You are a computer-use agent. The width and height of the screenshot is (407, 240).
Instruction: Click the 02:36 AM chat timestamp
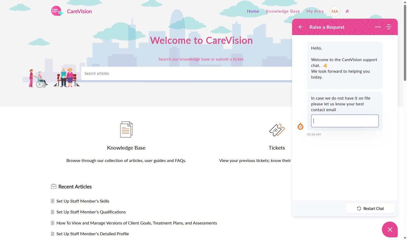tap(314, 134)
